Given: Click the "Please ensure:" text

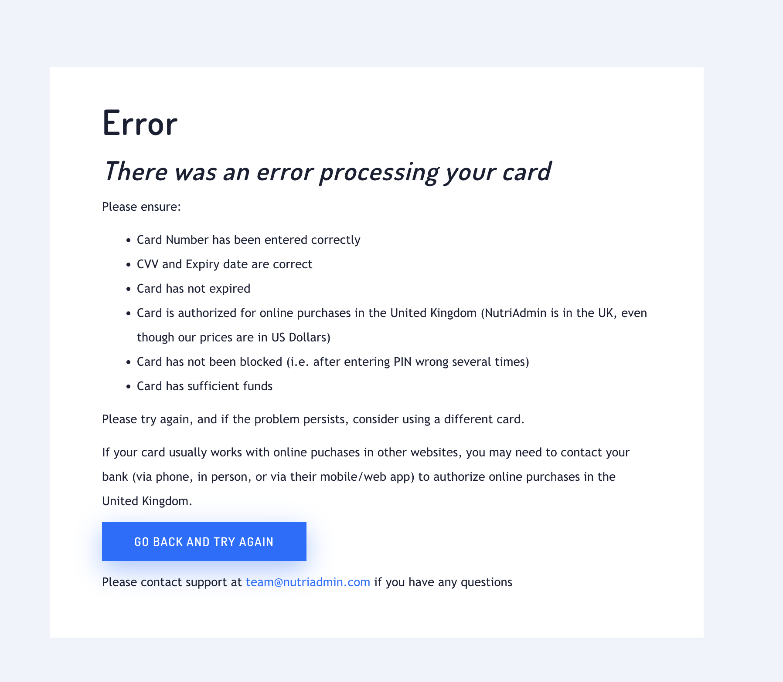Looking at the screenshot, I should click(x=141, y=206).
